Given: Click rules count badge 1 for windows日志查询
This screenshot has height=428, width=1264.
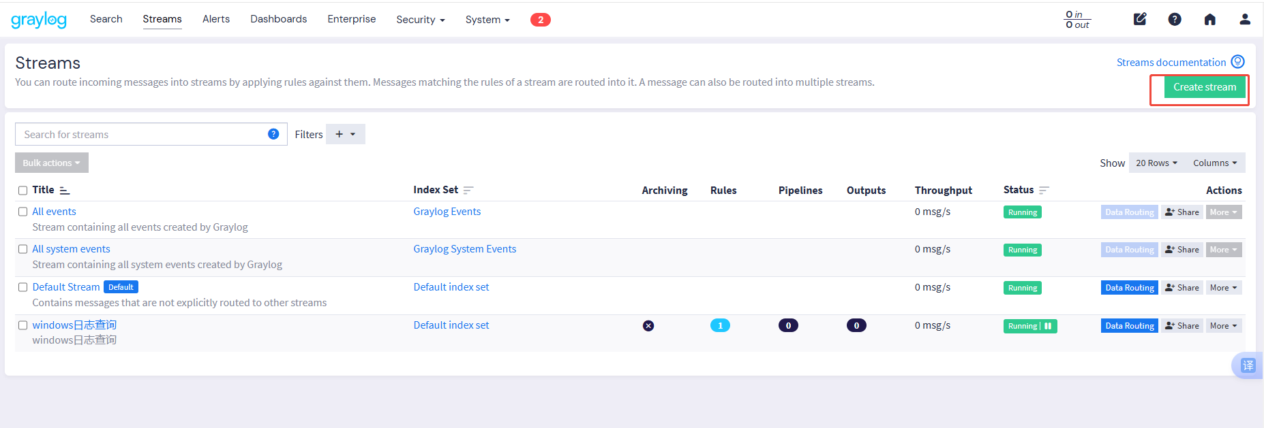Looking at the screenshot, I should (x=720, y=326).
